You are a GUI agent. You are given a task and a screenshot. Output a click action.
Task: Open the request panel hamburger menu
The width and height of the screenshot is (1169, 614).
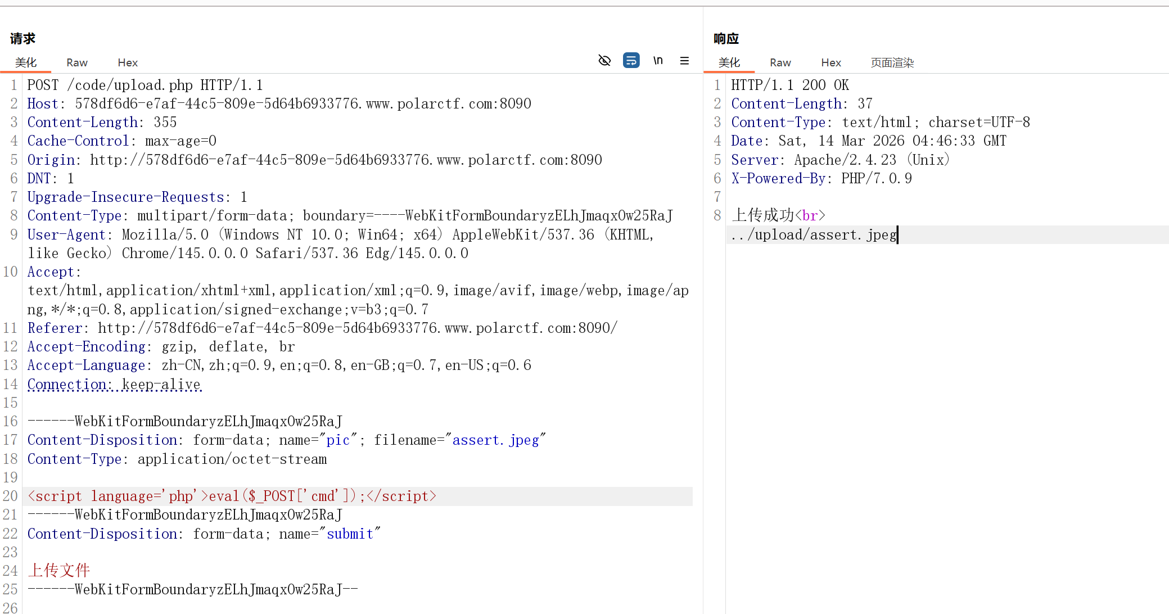684,60
